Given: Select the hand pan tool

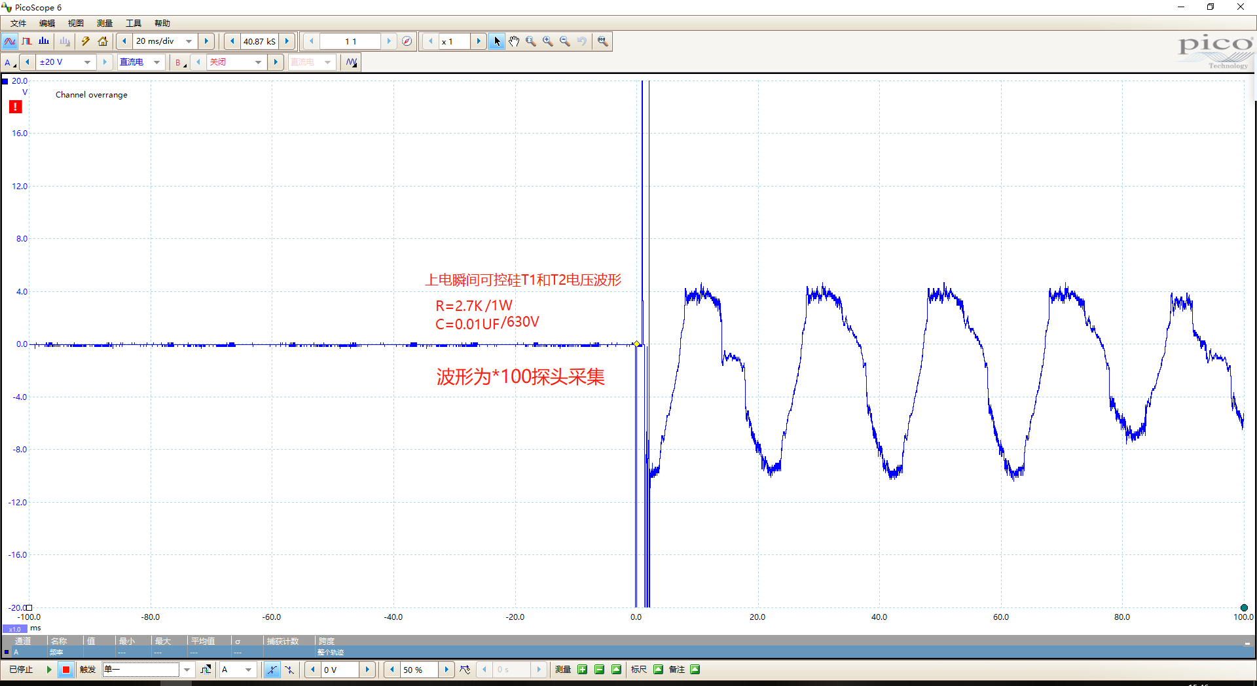Looking at the screenshot, I should [x=514, y=41].
